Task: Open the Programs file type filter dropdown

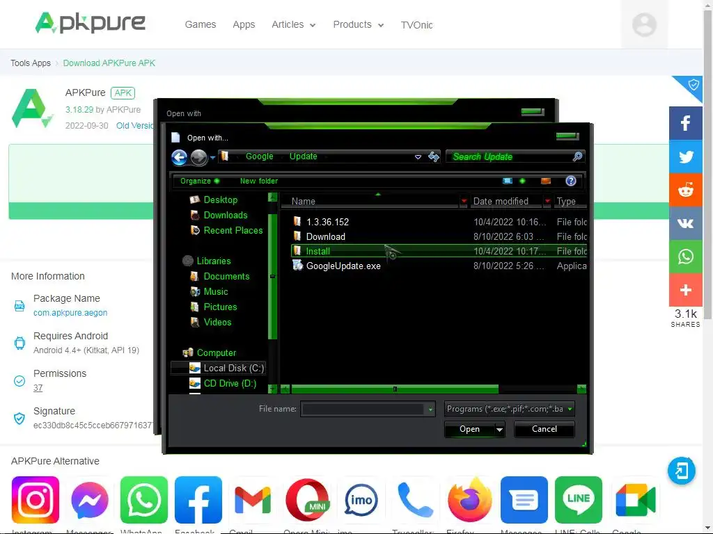Action: [509, 409]
